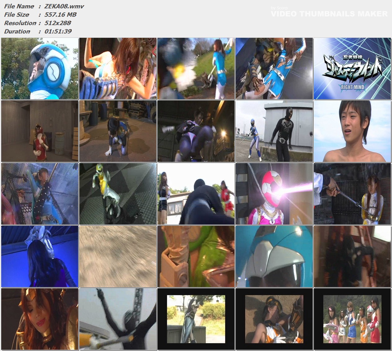Open thumbnail of black-suited man between two women
The image size is (392, 351).
(x=196, y=194)
